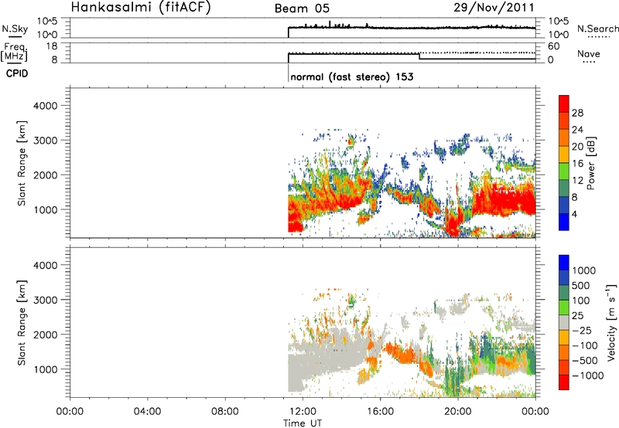Click the frequency step-down near 18:00
Screen dimensions: 619x428
pyautogui.click(x=419, y=56)
